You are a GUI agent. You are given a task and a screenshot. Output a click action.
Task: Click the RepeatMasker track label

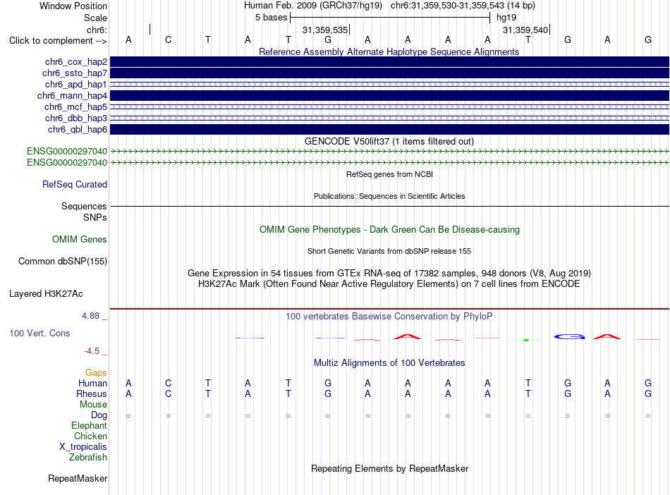pos(78,479)
